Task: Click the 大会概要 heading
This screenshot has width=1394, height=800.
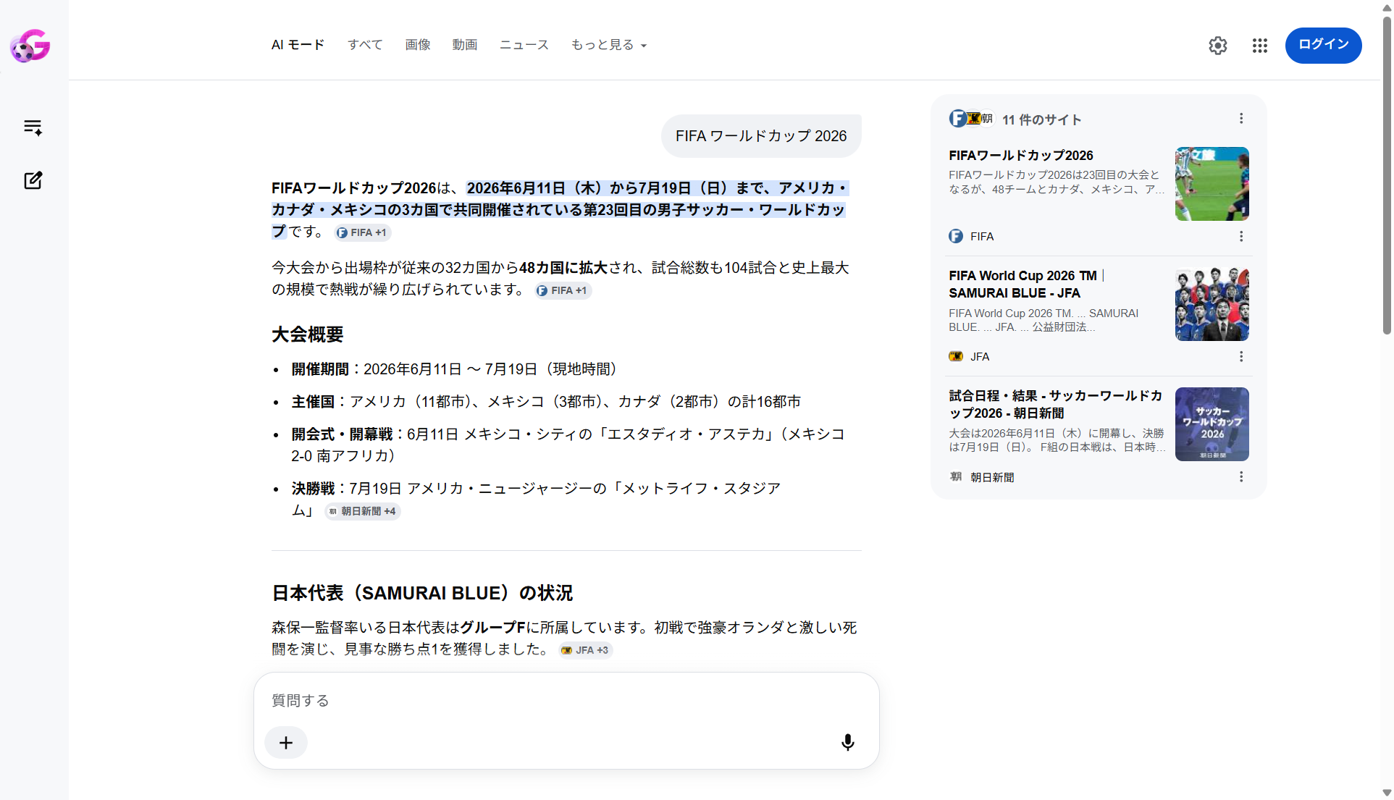Action: (307, 334)
